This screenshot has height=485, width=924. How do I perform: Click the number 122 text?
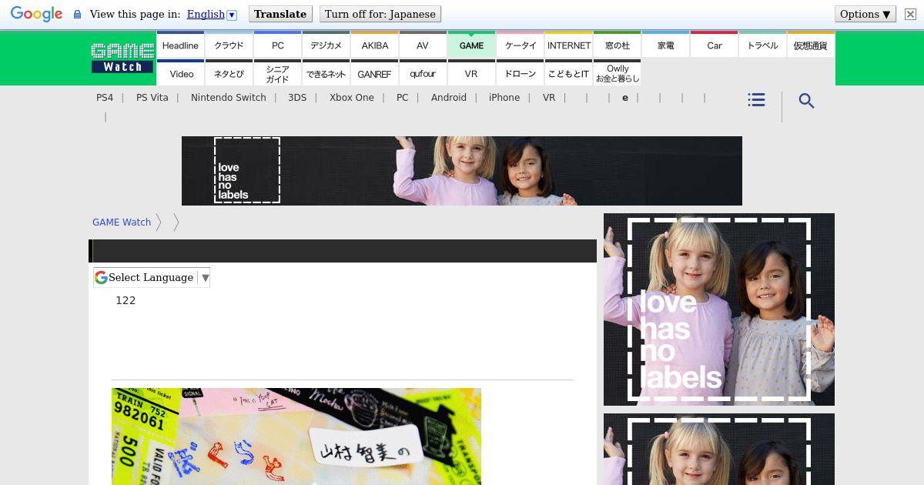pos(126,300)
